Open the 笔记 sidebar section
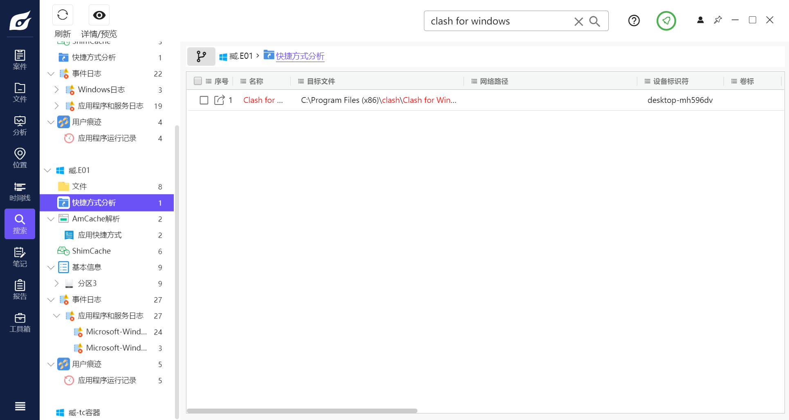 coord(20,257)
